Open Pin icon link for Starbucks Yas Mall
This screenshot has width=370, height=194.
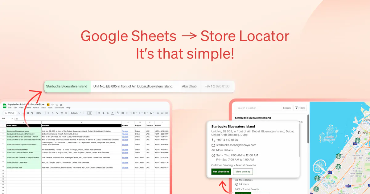pyautogui.click(x=125, y=168)
